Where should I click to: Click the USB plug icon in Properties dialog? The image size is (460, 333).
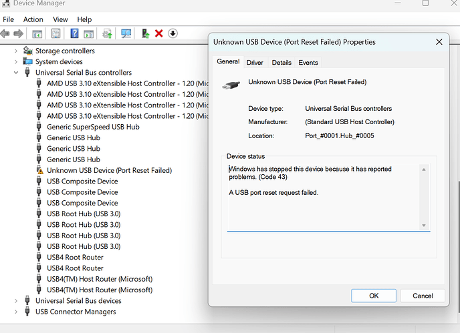231,85
